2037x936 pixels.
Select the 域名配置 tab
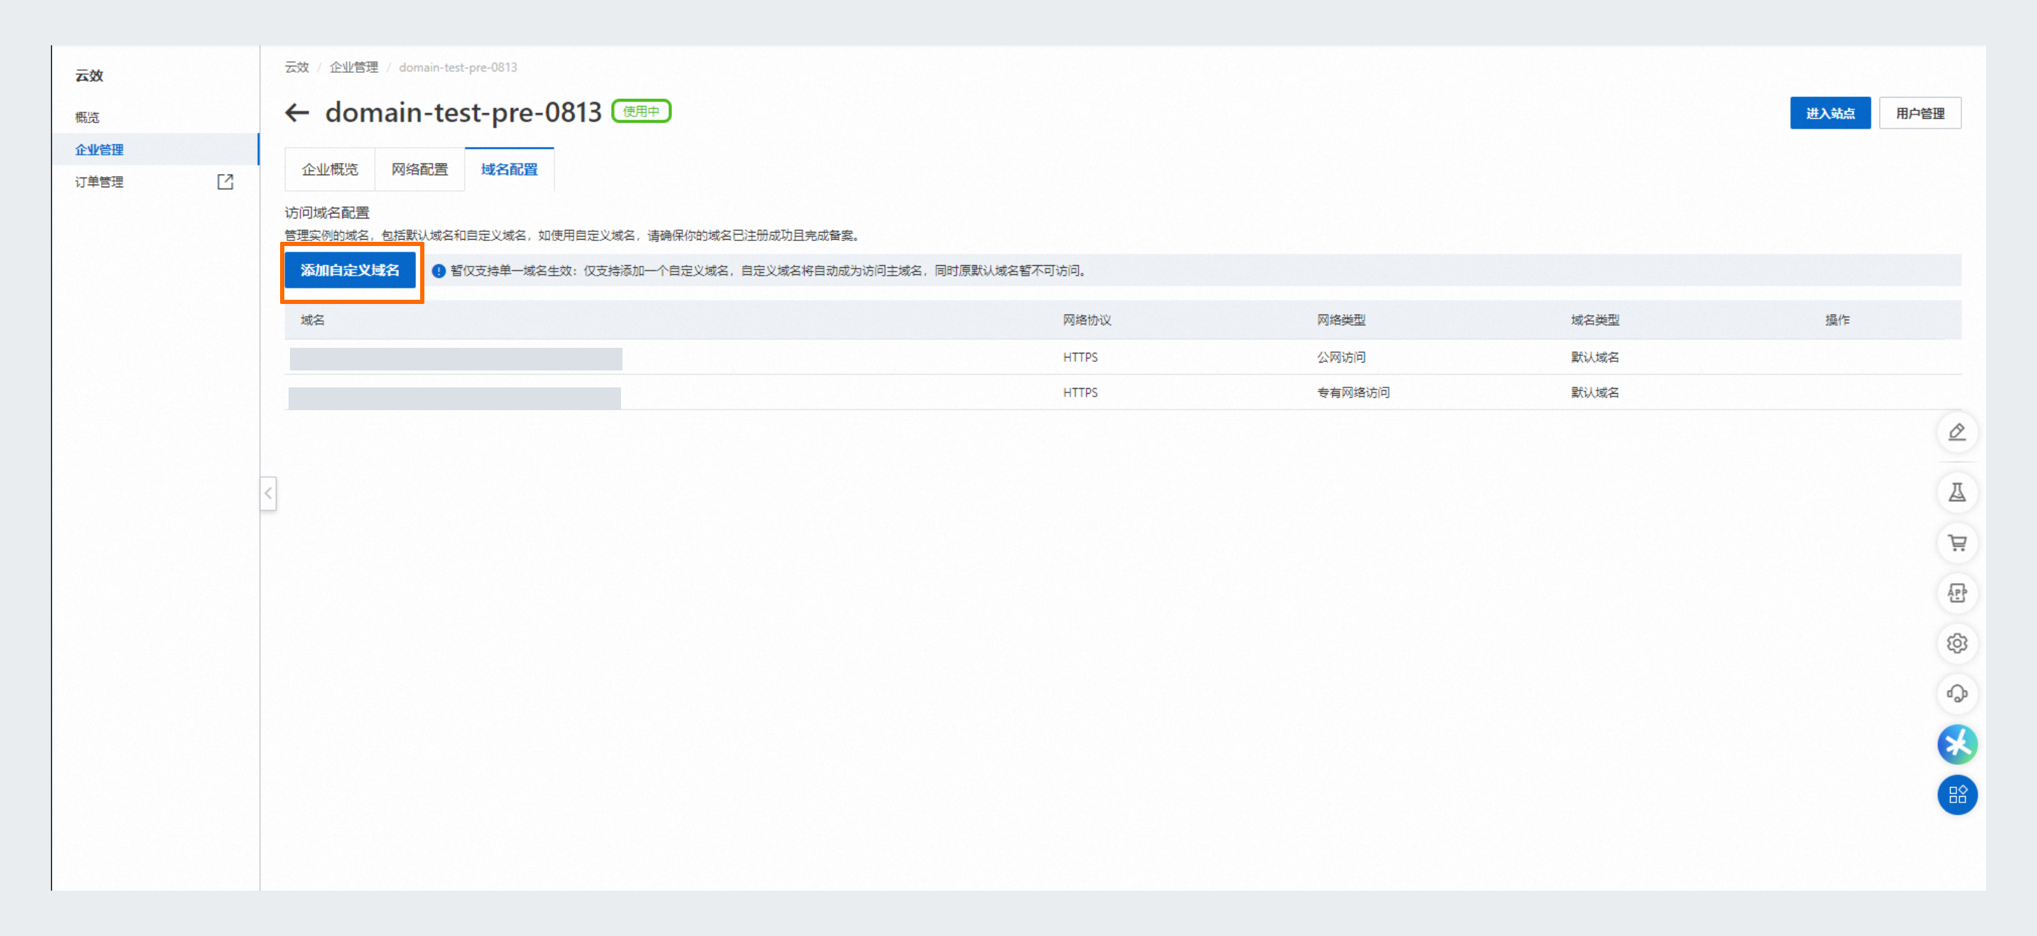(x=509, y=169)
